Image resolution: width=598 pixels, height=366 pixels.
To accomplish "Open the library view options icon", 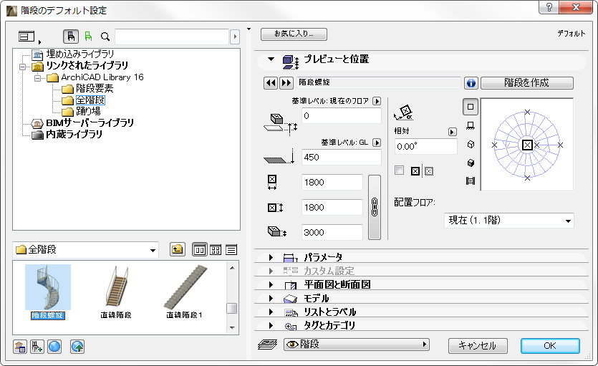I will 29,37.
